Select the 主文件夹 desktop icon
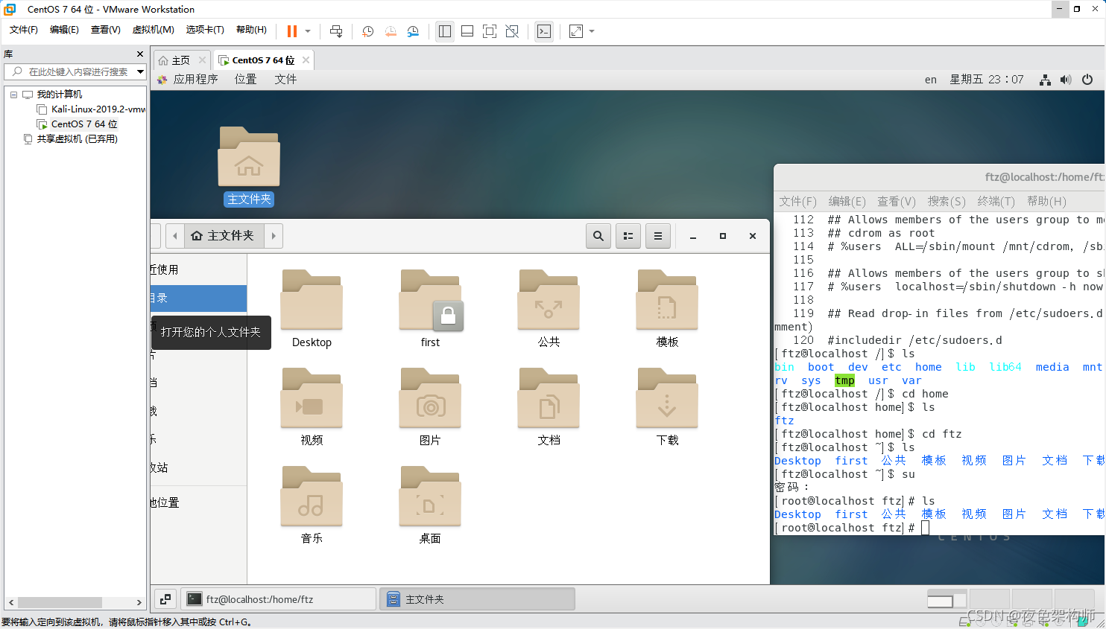 pos(249,166)
